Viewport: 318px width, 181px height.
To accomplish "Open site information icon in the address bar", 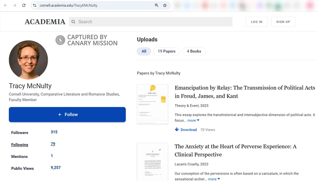I will coord(35,5).
